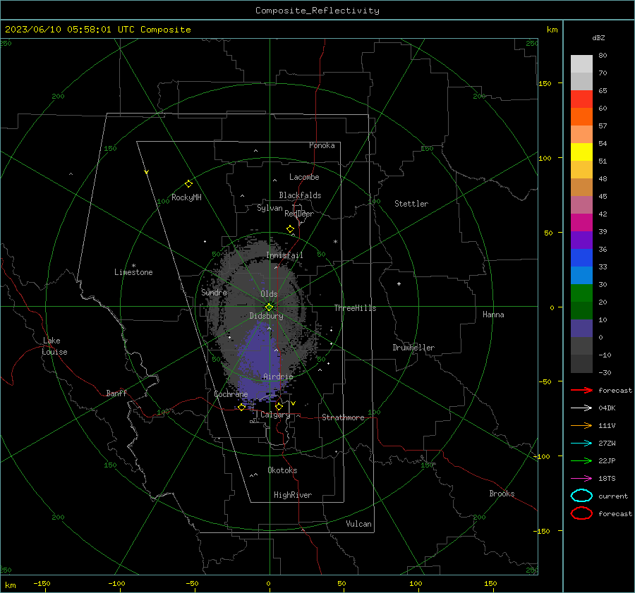Image resolution: width=635 pixels, height=593 pixels.
Task: Select the Innisfail label on map
Action: [x=284, y=255]
